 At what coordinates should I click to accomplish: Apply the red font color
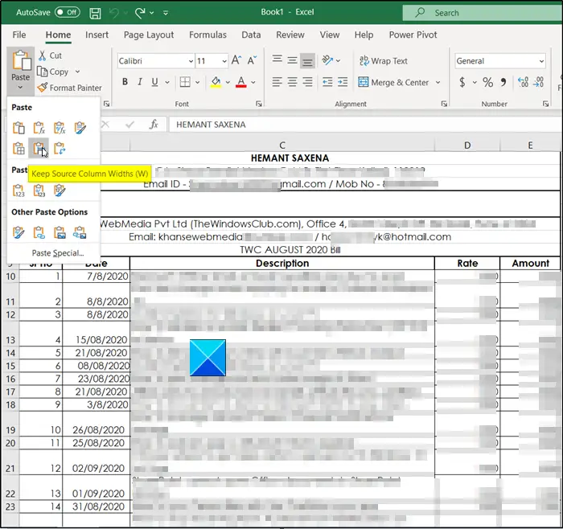[241, 82]
